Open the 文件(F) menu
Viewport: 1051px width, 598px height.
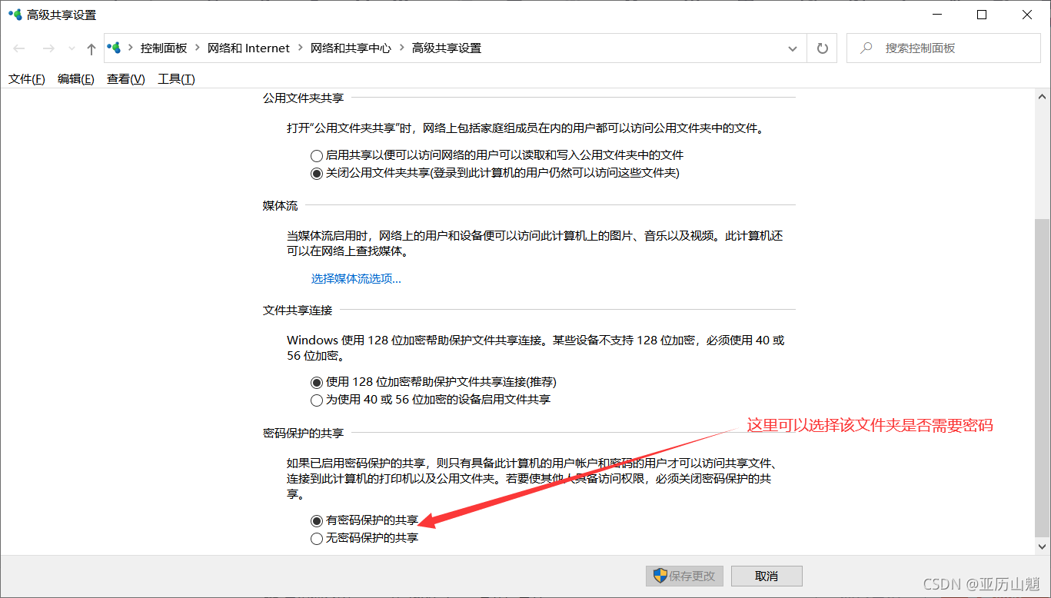27,78
